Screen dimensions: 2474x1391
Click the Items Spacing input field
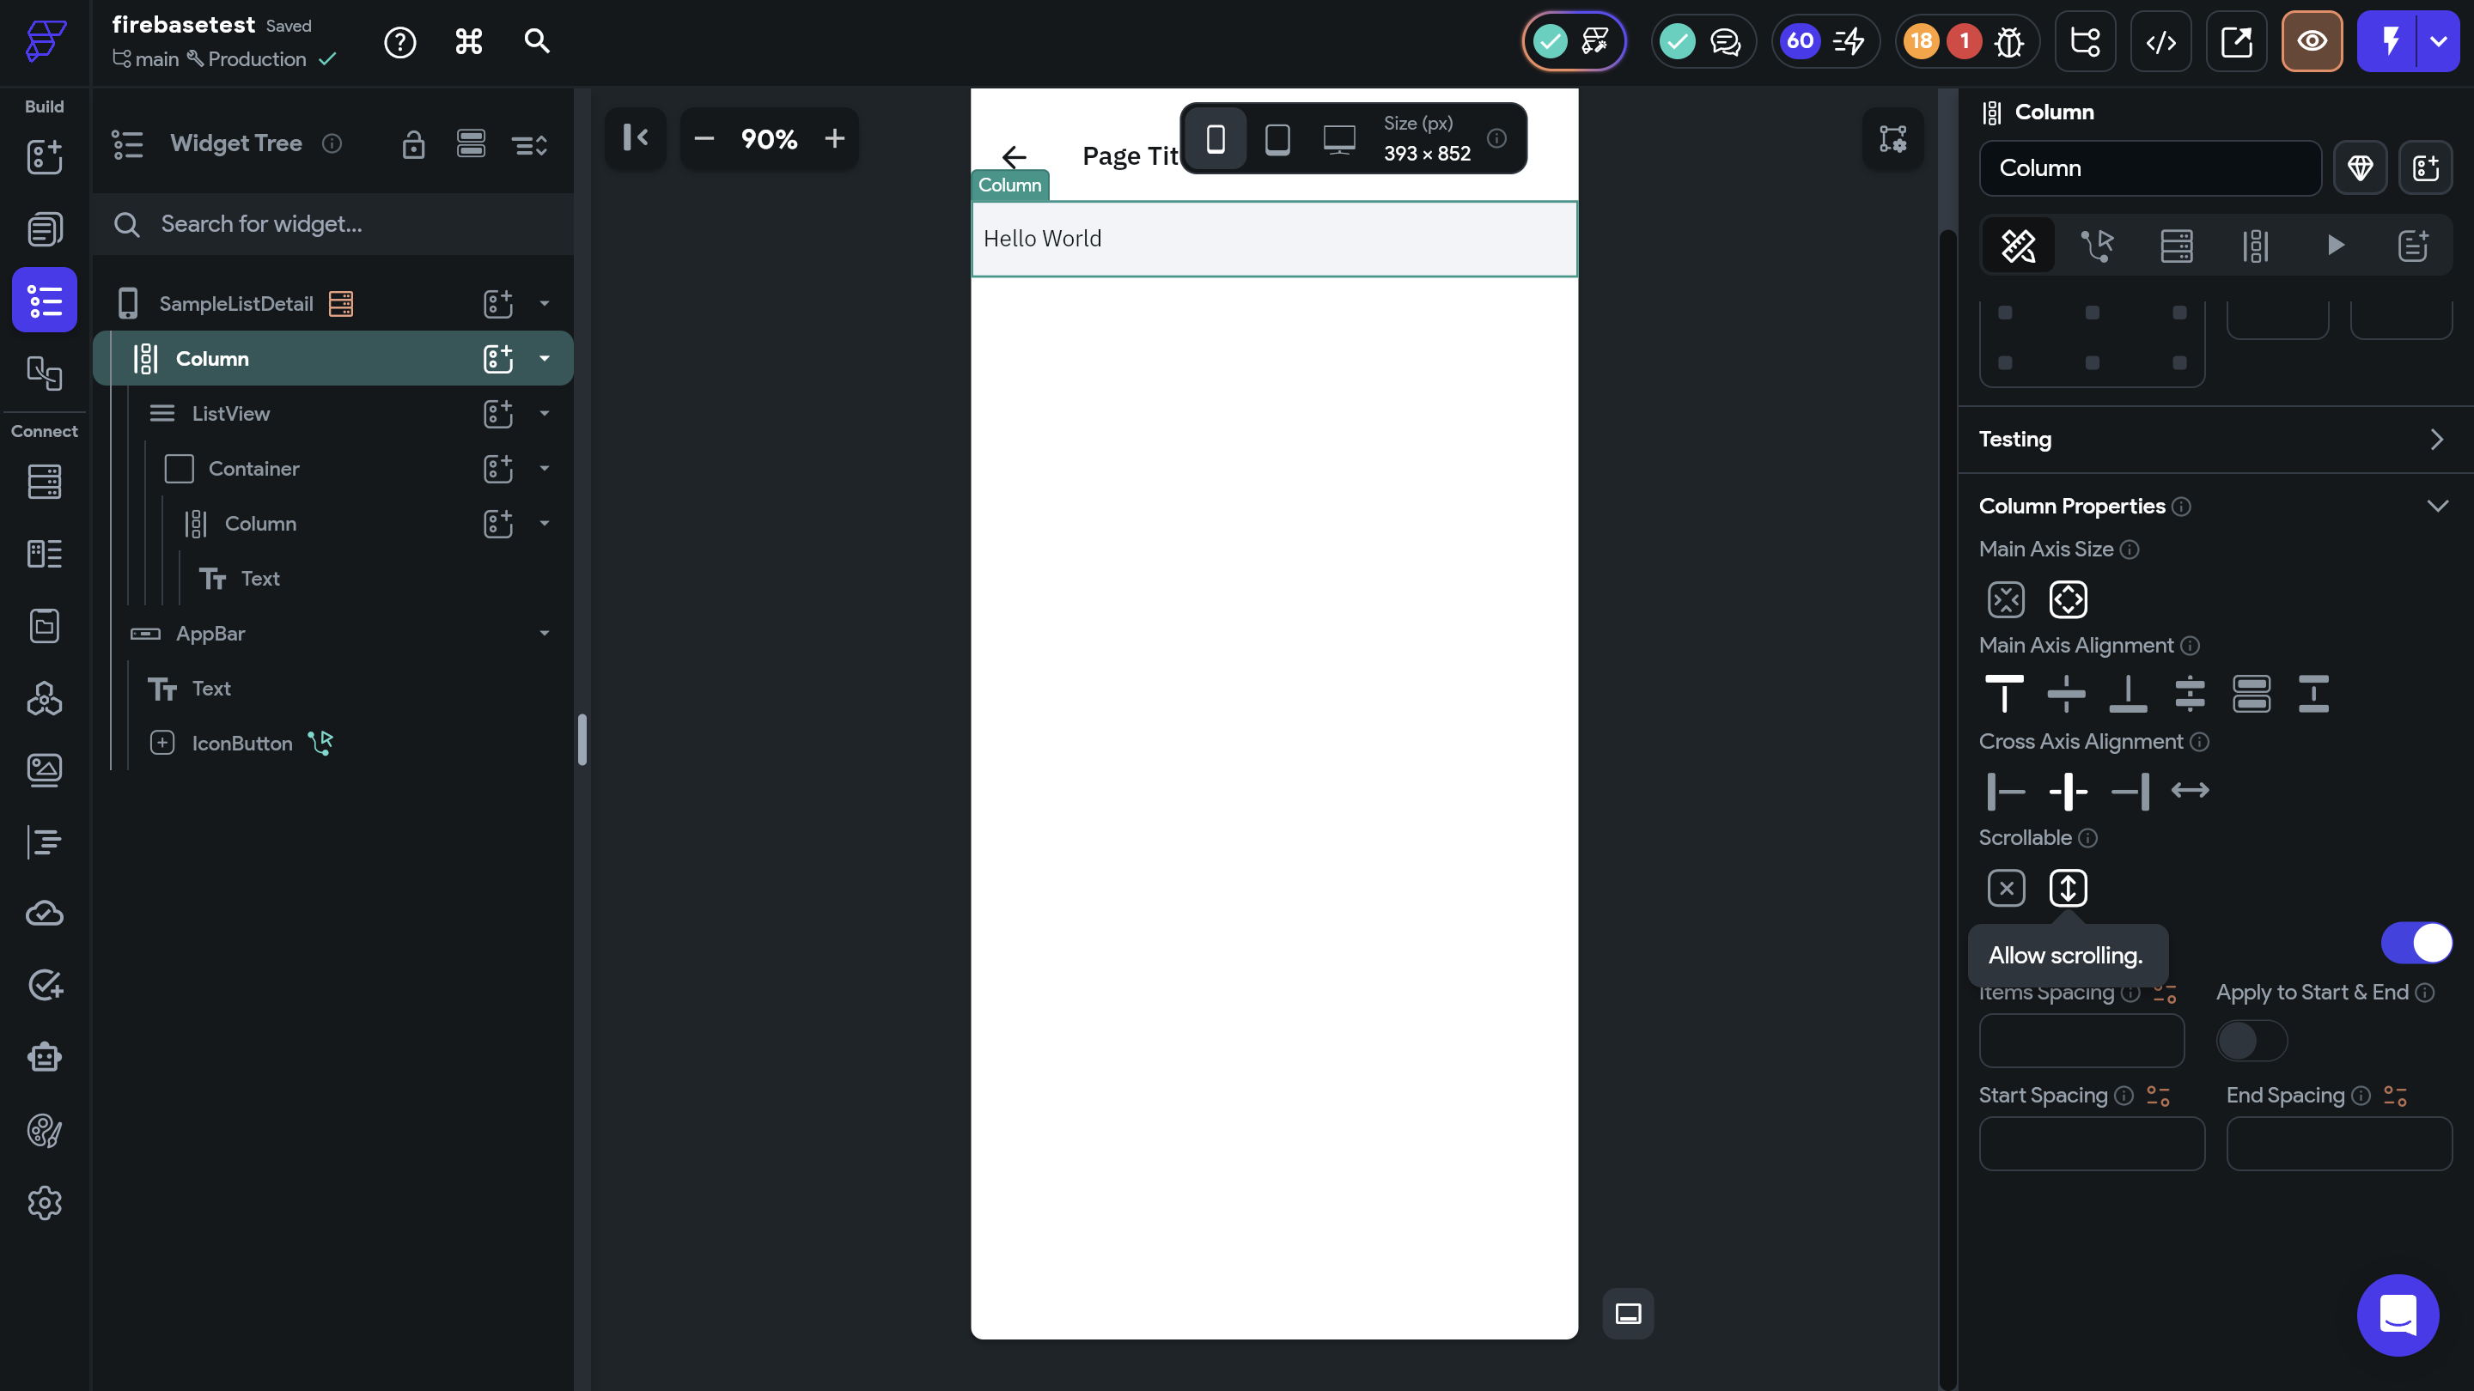coord(2081,1041)
